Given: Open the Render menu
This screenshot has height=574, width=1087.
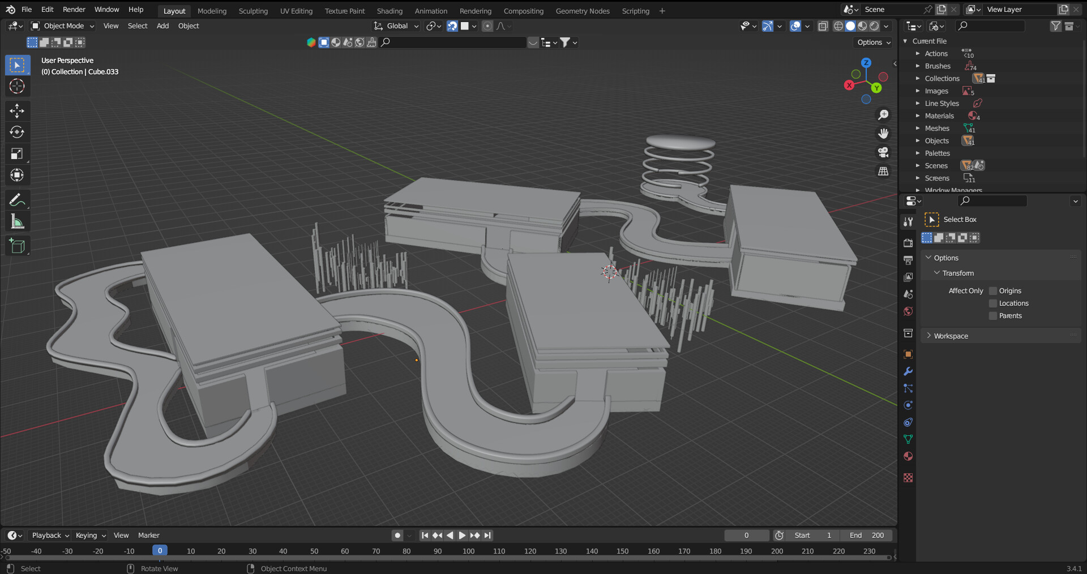Looking at the screenshot, I should coord(74,10).
